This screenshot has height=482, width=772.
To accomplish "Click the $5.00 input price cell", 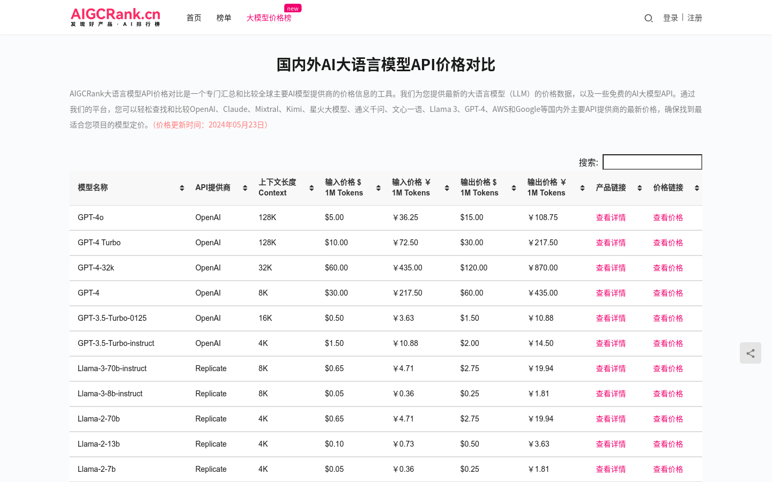I will tap(335, 217).
